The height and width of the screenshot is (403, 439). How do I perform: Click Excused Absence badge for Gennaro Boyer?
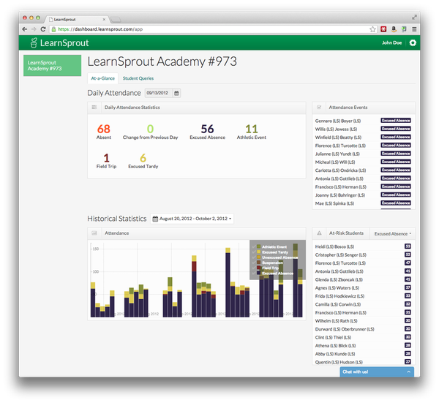(x=396, y=121)
